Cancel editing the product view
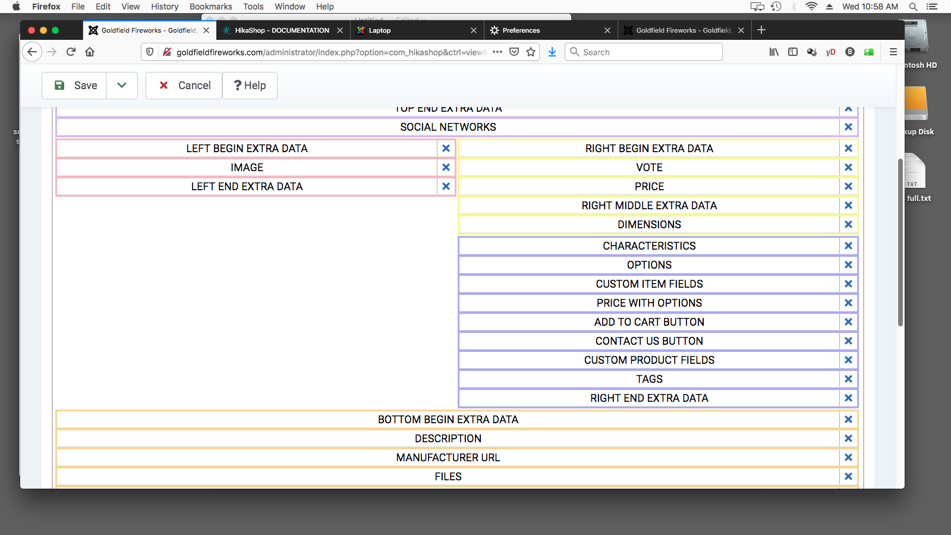951x535 pixels. point(184,86)
